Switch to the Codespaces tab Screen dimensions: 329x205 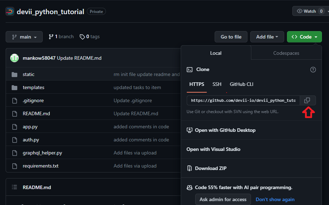pyautogui.click(x=286, y=53)
